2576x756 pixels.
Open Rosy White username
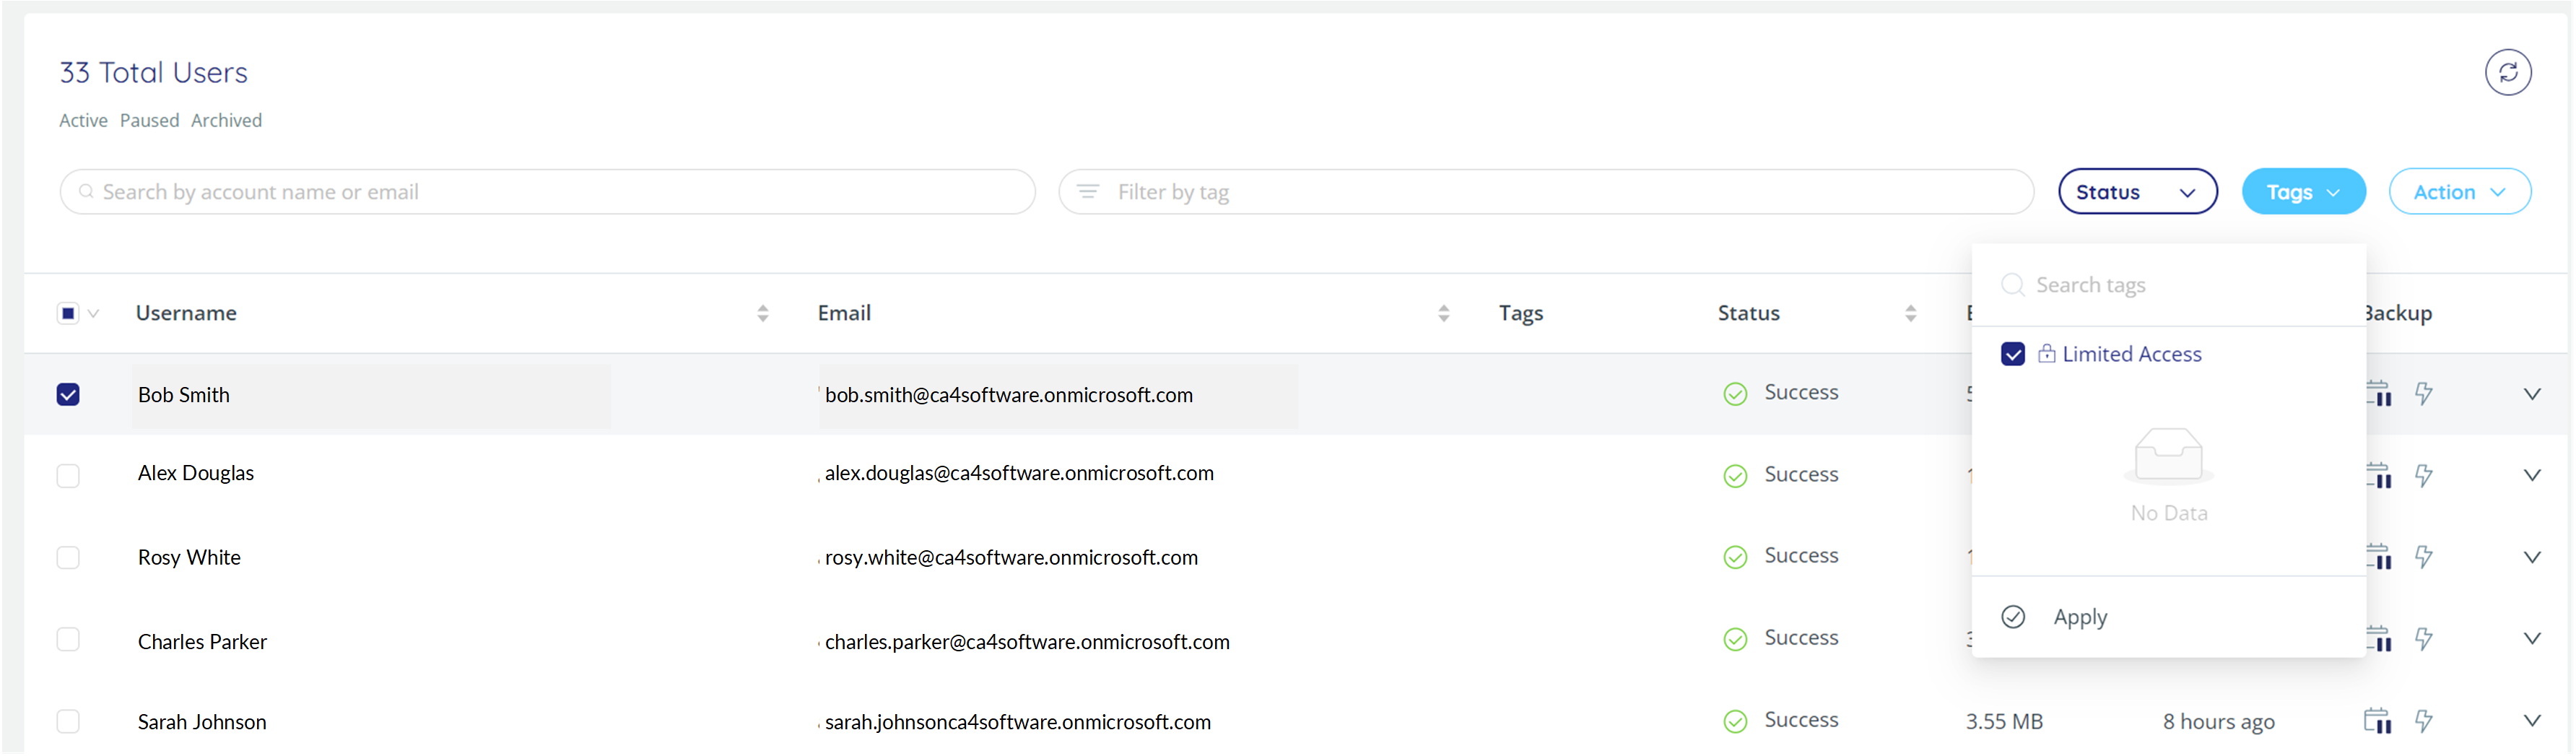point(189,557)
